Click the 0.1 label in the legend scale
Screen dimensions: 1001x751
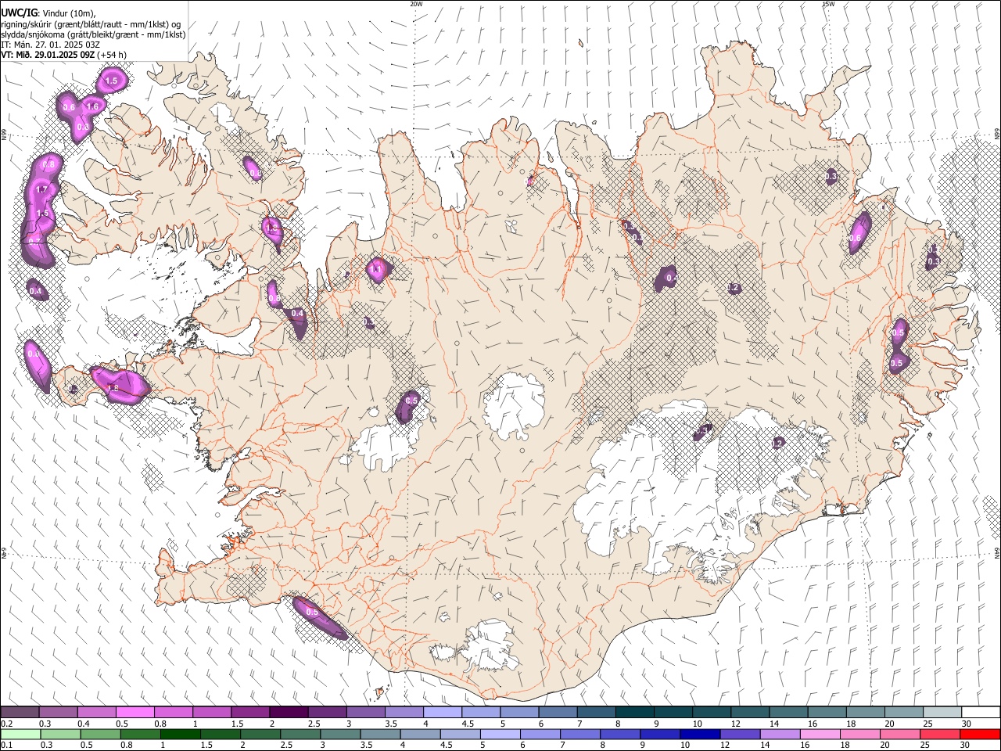tap(7, 746)
